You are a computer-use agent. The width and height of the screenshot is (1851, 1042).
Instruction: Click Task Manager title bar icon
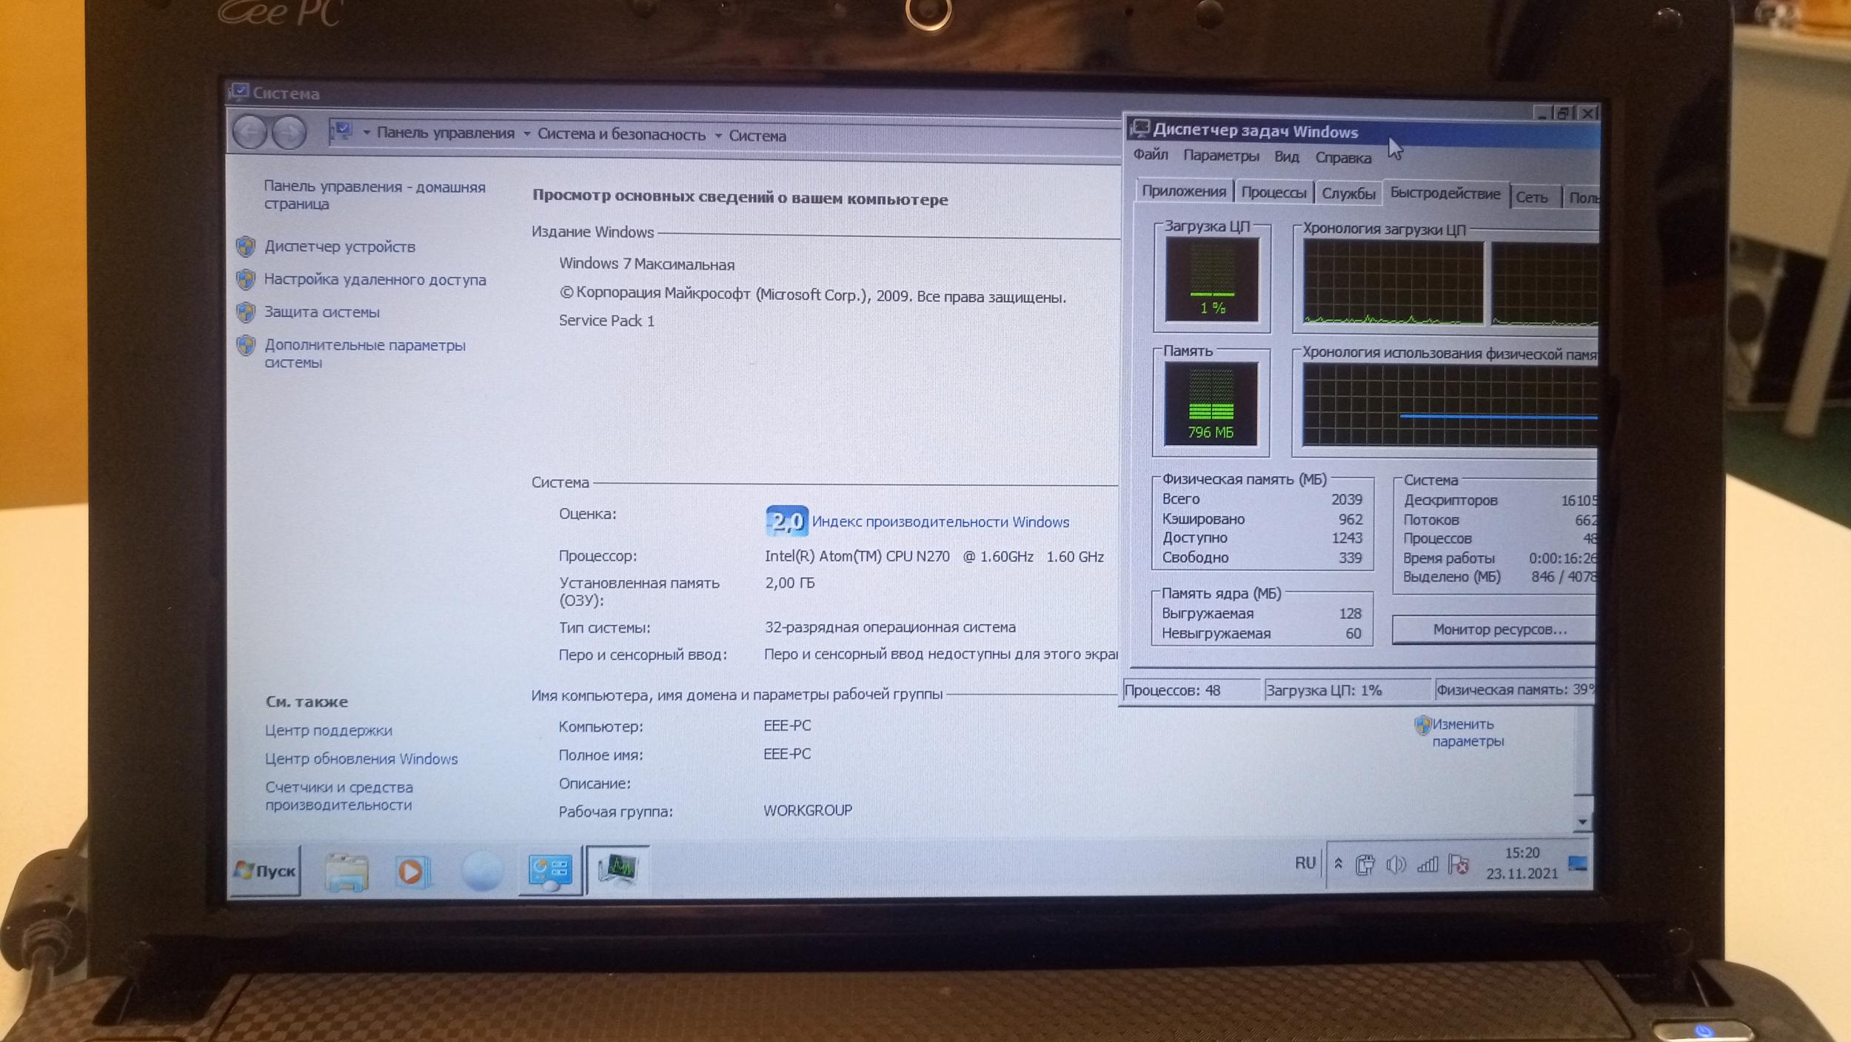pyautogui.click(x=1139, y=129)
